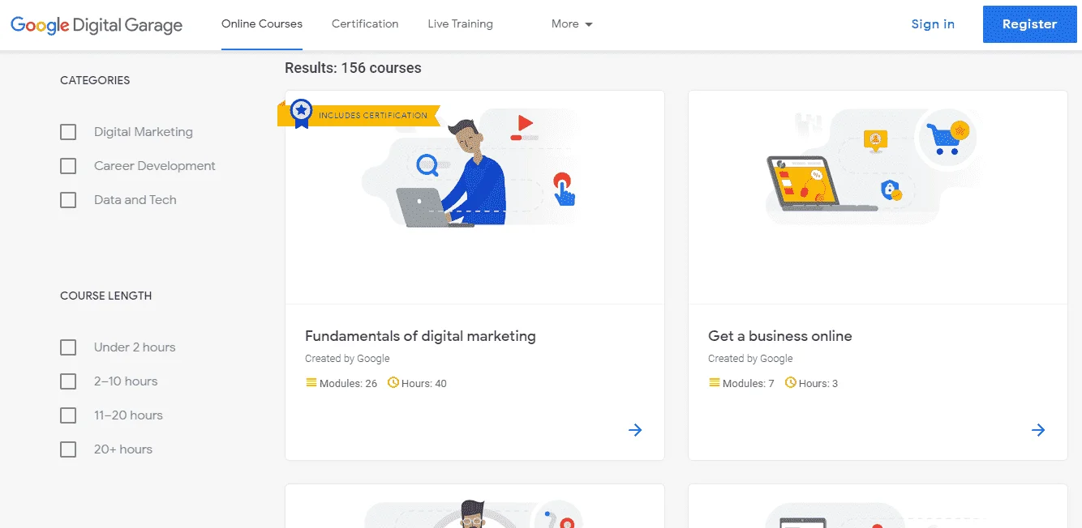Image resolution: width=1082 pixels, height=528 pixels.
Task: Click the Digital Marketing category label
Action: [x=144, y=132]
